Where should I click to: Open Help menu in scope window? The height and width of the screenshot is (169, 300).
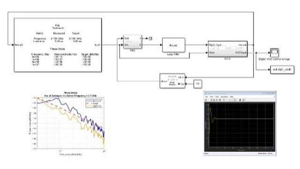pos(232,97)
